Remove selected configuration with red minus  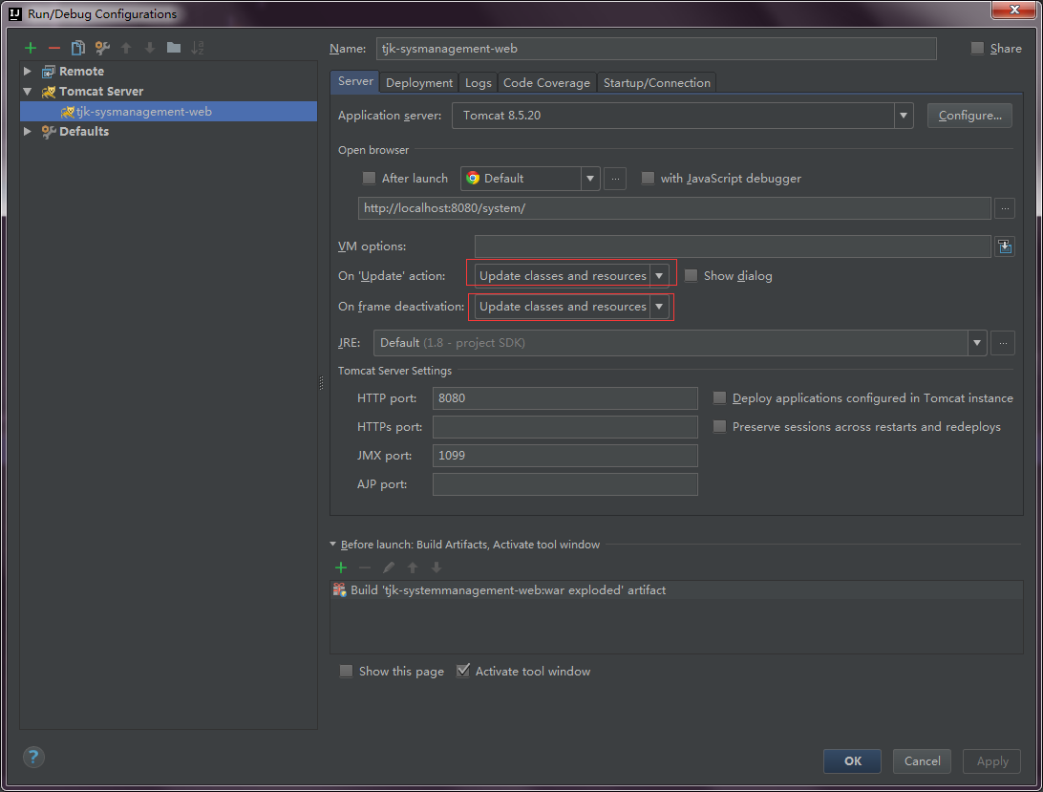(x=54, y=48)
